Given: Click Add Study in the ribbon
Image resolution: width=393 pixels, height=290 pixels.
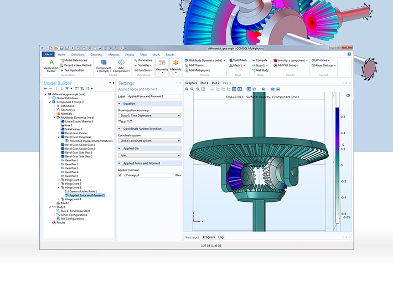Looking at the screenshot, I should [260, 70].
